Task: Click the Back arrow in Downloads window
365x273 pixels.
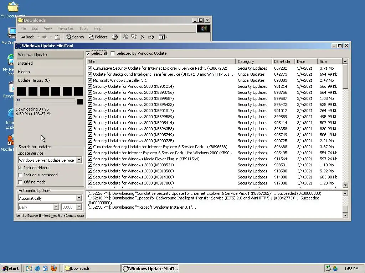Action: [27, 37]
